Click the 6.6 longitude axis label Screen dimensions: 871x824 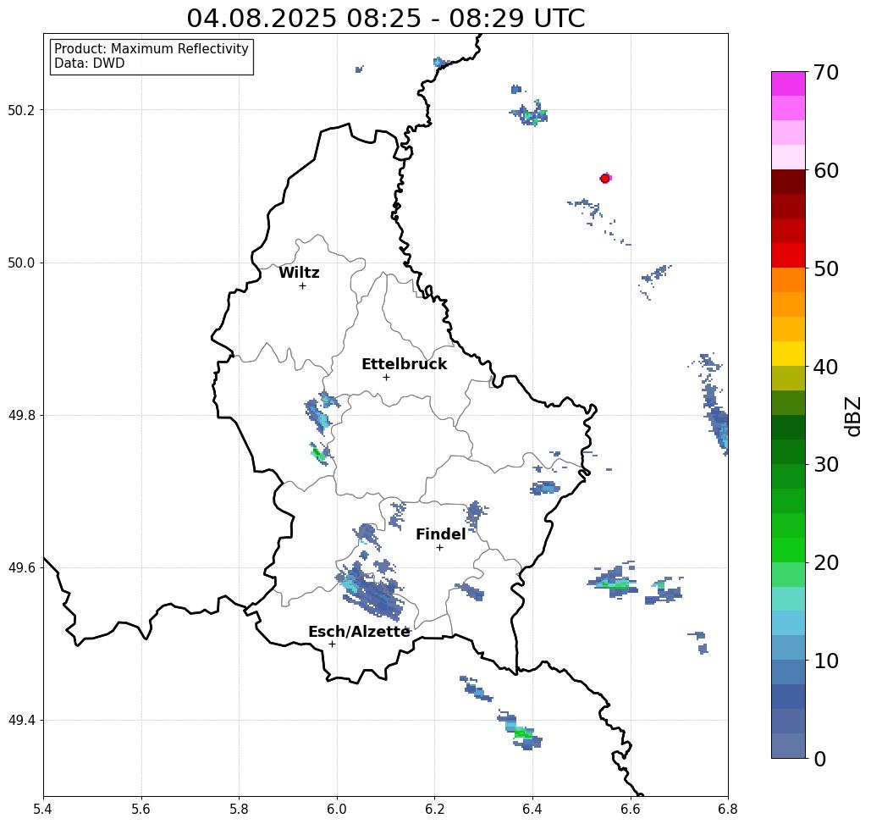pyautogui.click(x=630, y=809)
